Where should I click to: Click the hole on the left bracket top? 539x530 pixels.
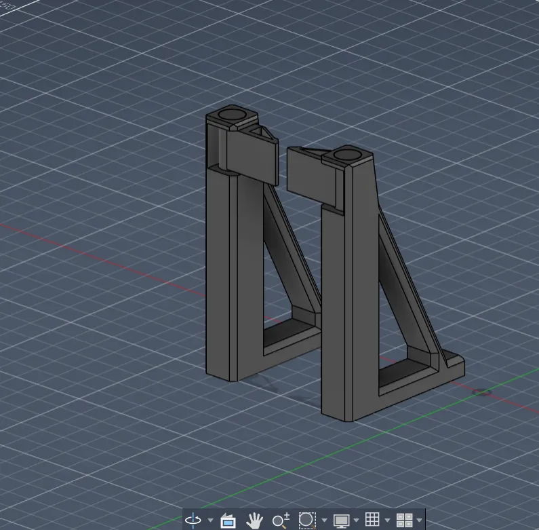[x=233, y=114]
